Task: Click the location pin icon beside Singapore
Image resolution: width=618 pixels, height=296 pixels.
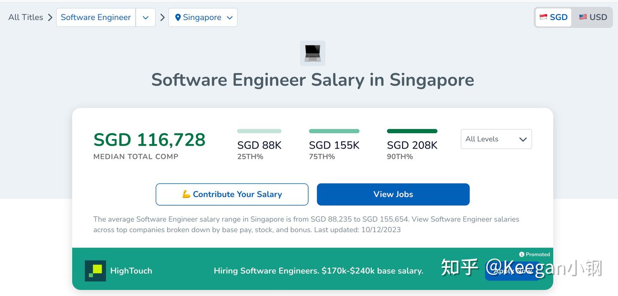Action: coord(178,18)
